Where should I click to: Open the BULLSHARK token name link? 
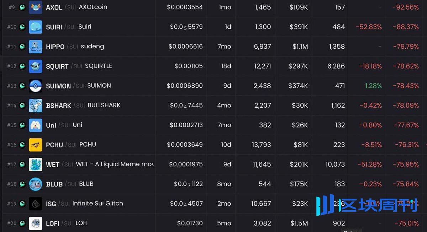(x=104, y=106)
